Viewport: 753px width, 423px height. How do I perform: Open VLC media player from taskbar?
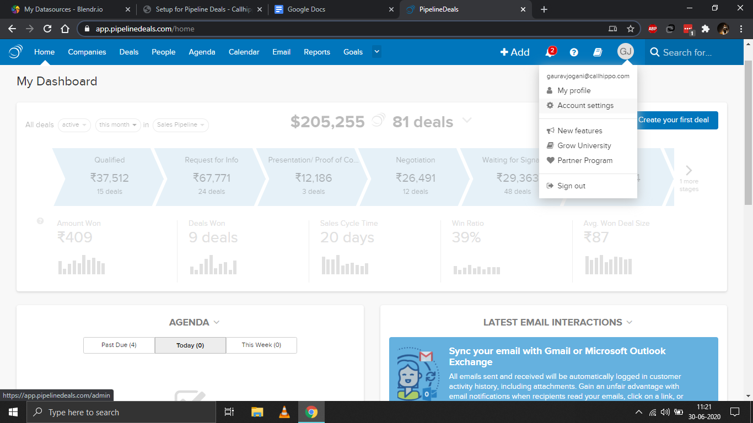[284, 412]
